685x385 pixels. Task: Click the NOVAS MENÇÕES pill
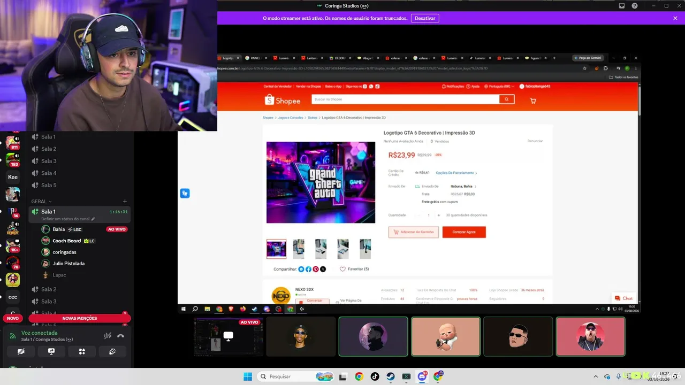79,318
